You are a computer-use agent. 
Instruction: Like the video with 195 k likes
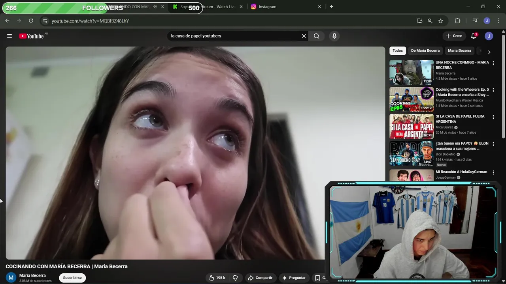(x=217, y=278)
